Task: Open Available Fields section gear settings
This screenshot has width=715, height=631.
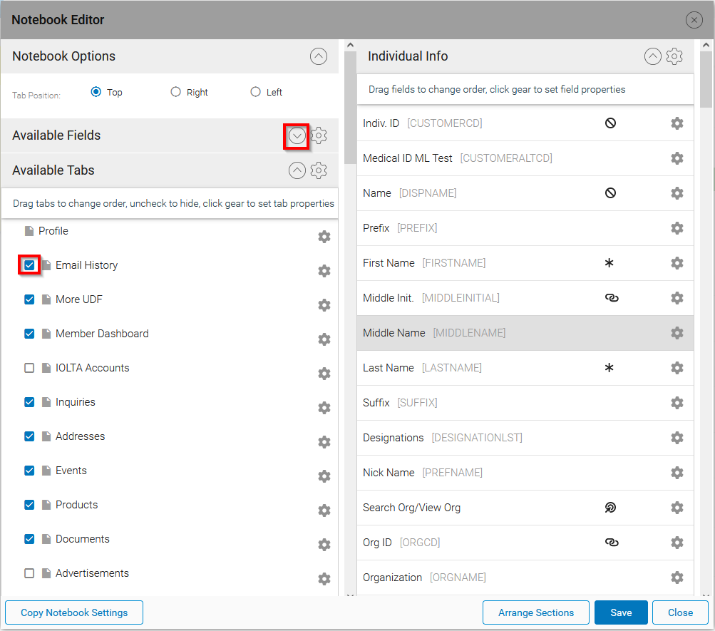Action: pyautogui.click(x=319, y=135)
